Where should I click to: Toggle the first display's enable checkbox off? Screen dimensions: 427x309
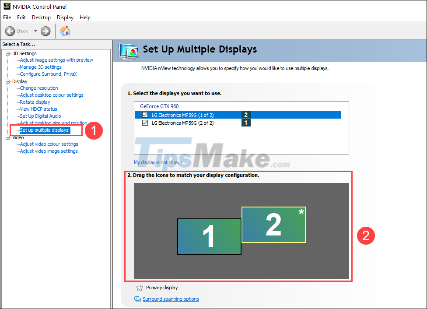coord(145,115)
